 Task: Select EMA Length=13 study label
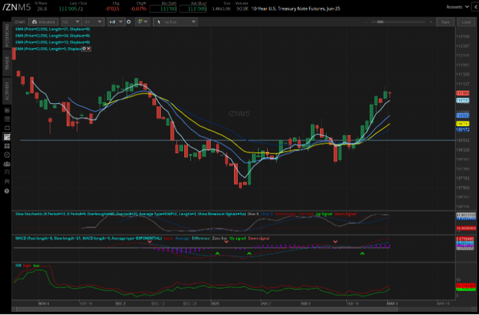tap(53, 42)
